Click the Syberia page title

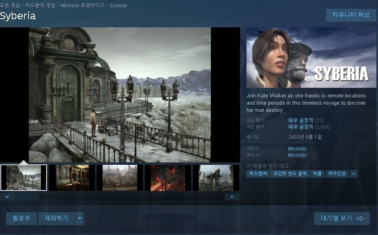coord(18,16)
